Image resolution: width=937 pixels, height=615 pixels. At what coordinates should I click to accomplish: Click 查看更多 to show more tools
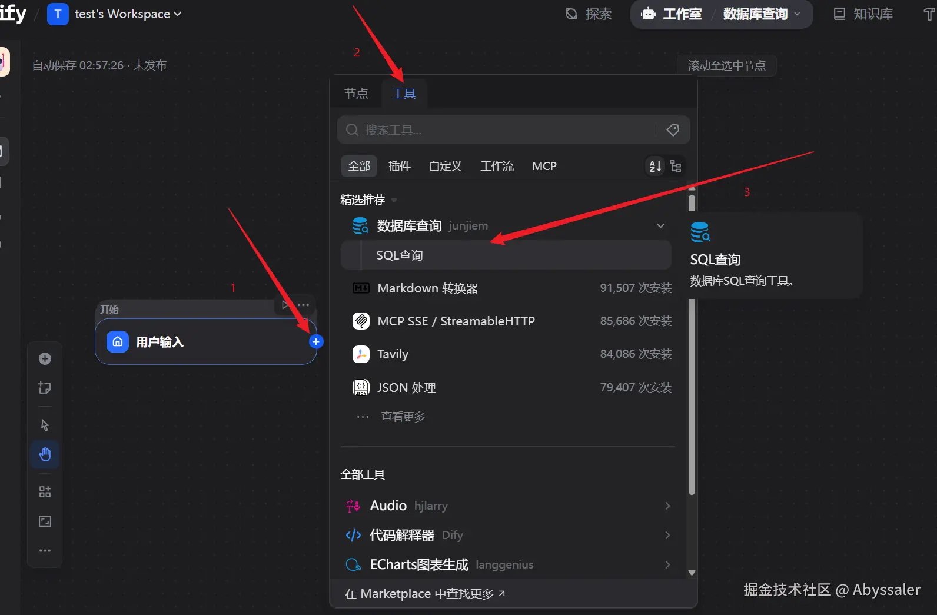click(403, 417)
